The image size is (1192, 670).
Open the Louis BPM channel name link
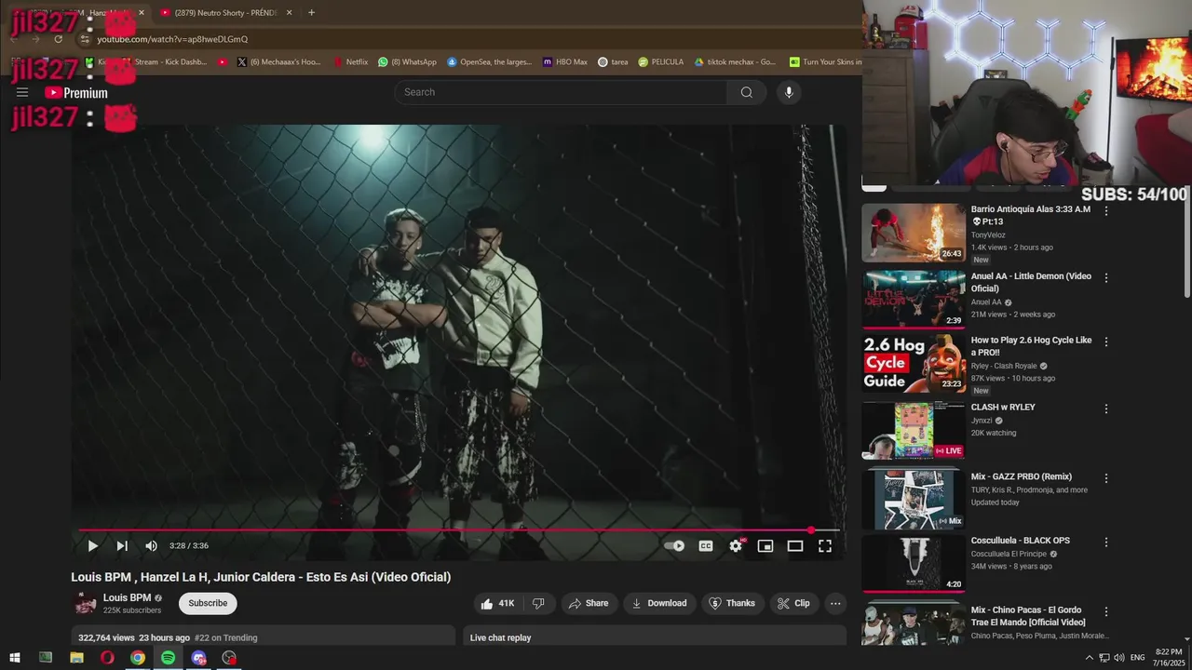click(127, 597)
